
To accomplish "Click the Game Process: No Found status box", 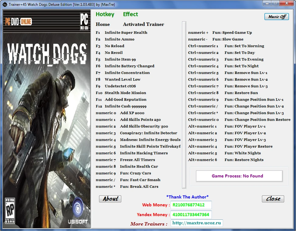I will [x=239, y=176].
